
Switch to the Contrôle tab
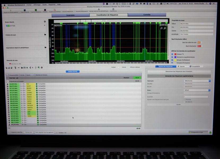pyautogui.click(x=147, y=15)
